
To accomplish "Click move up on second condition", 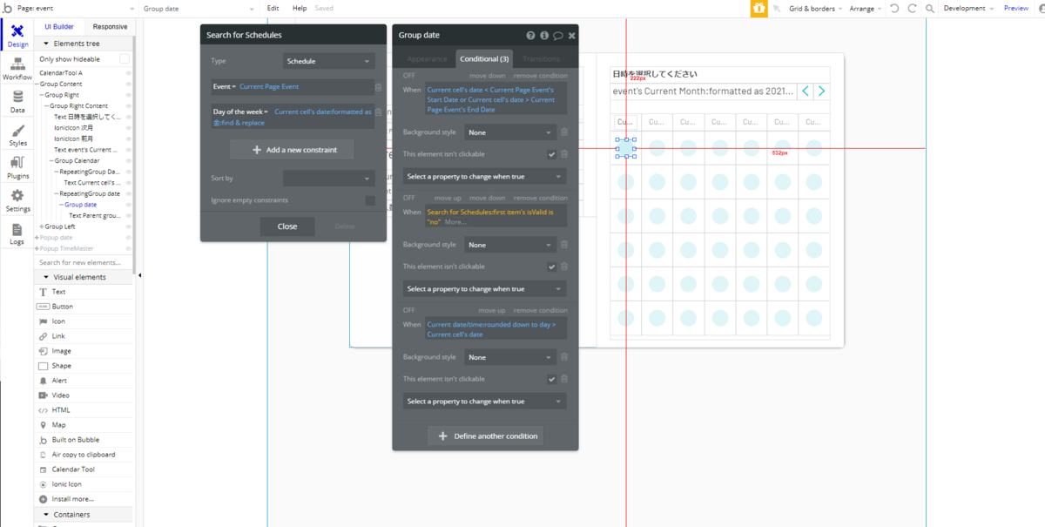I will click(x=448, y=198).
